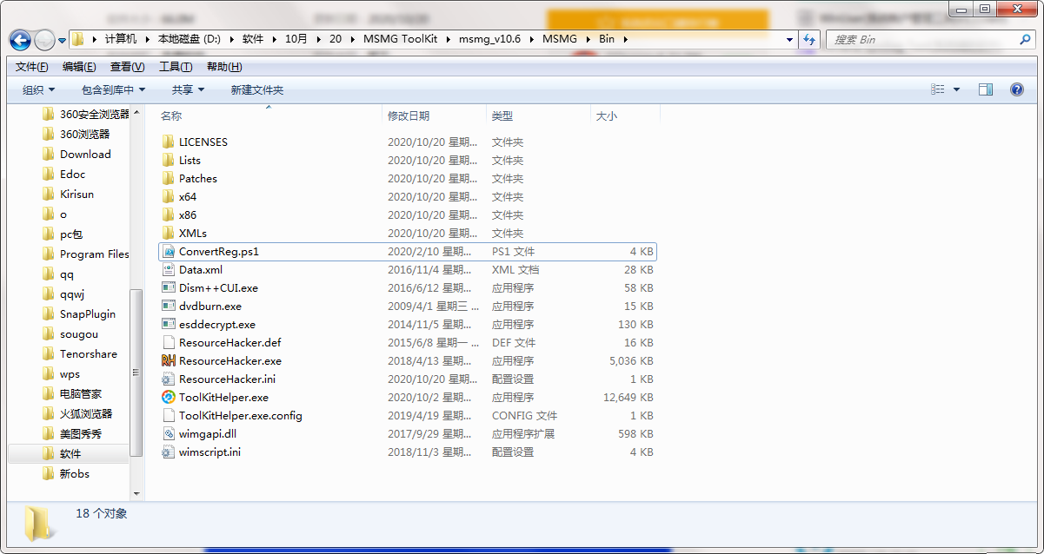
Task: Open the 文件(F) menu
Action: (x=32, y=67)
